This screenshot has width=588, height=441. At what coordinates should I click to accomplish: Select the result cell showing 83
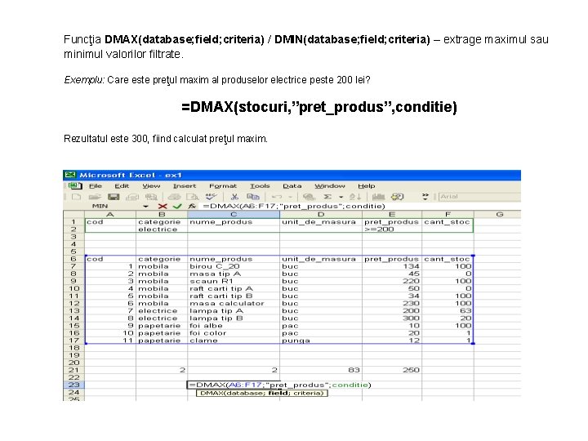(321, 370)
